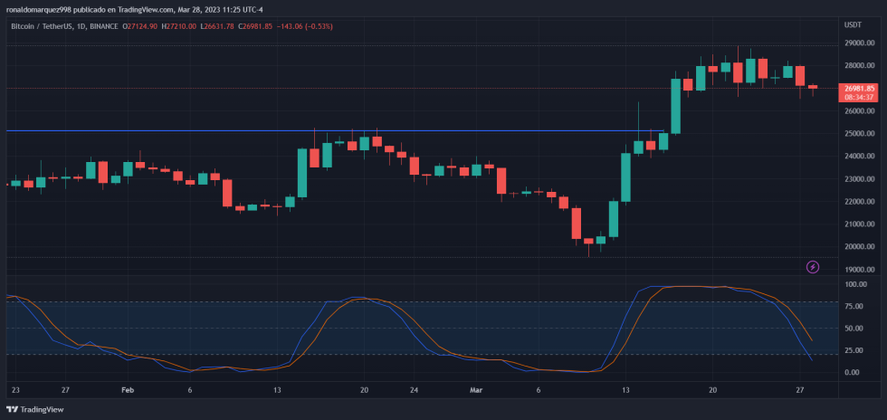The height and width of the screenshot is (420, 887).
Task: Click the 19000.00 price scale label
Action: click(x=858, y=270)
